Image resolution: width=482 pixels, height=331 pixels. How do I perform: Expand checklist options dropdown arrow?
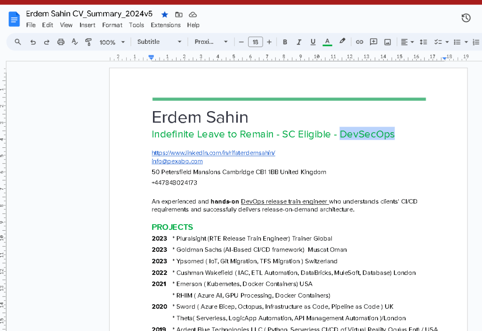click(447, 42)
